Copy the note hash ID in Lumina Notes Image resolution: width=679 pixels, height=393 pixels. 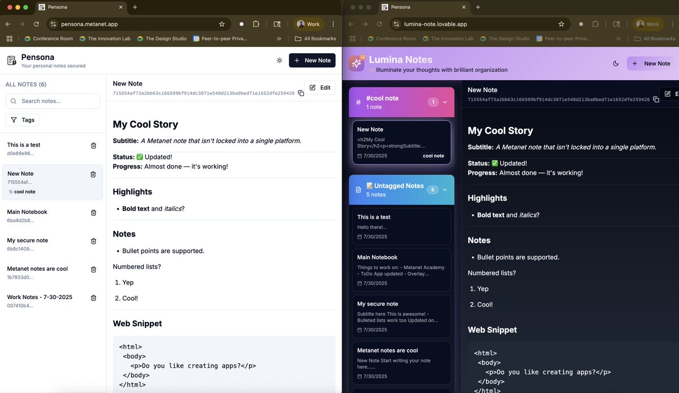click(x=656, y=100)
